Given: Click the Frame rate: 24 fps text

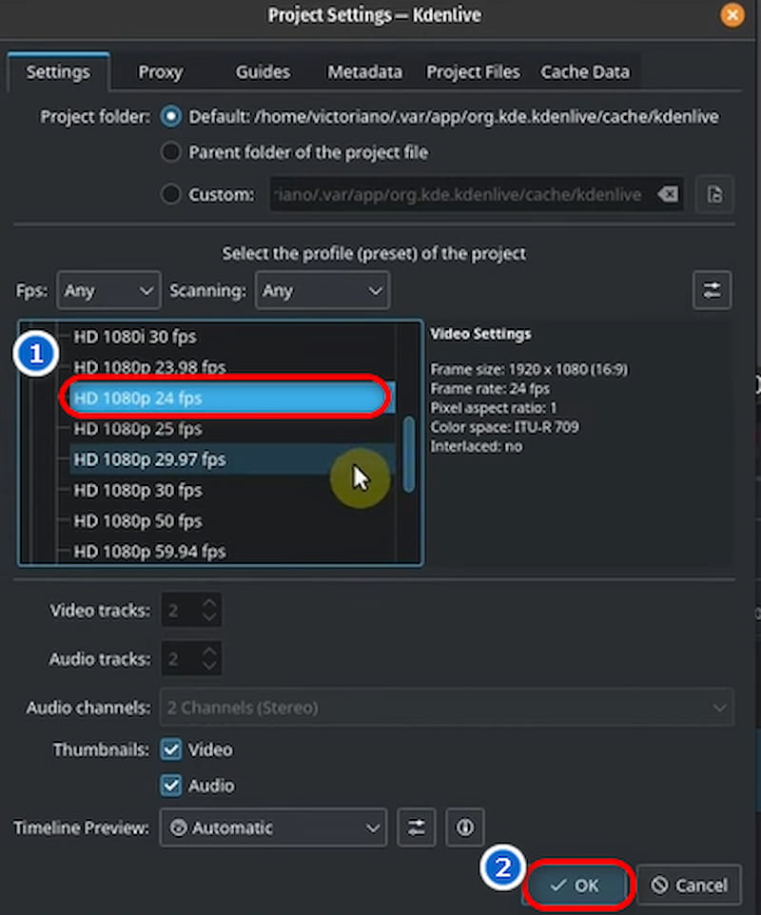Looking at the screenshot, I should [x=490, y=389].
